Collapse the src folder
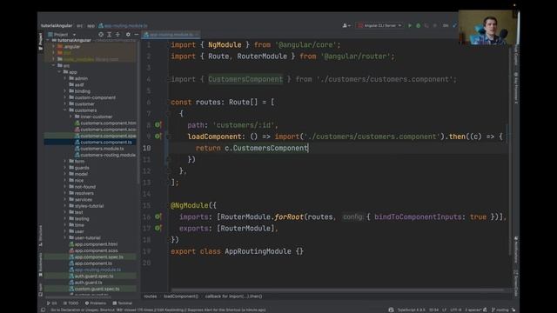The width and height of the screenshot is (557, 313). tap(54, 66)
